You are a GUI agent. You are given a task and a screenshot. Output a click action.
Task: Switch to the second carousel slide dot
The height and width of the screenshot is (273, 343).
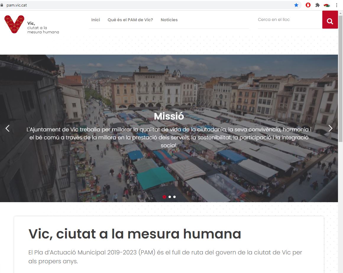(x=170, y=197)
